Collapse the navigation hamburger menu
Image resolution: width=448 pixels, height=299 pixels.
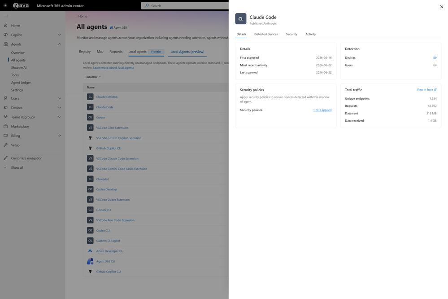coord(5,16)
